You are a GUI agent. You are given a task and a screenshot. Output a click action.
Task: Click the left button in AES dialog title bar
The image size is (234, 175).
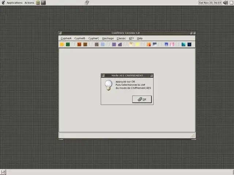pos(103,75)
